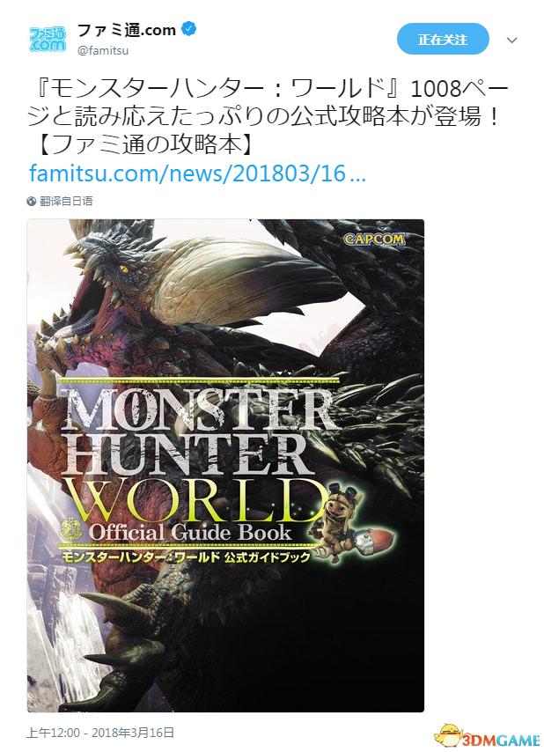
Task: Open the ファミ通.com account name
Action: (x=127, y=30)
